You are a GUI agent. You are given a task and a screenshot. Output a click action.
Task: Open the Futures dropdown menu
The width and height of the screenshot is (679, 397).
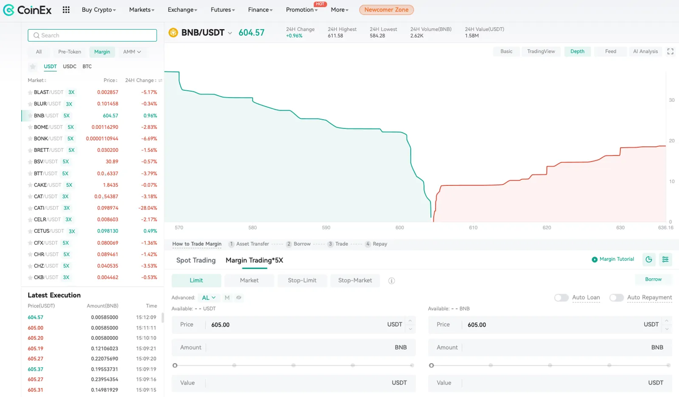pyautogui.click(x=223, y=10)
